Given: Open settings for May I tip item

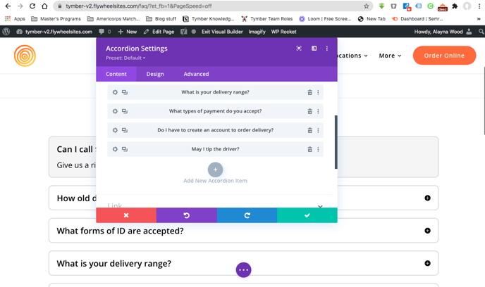Looking at the screenshot, I should point(115,149).
